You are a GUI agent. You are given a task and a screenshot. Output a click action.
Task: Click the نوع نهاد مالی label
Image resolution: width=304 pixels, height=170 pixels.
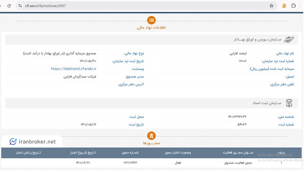click(x=134, y=54)
